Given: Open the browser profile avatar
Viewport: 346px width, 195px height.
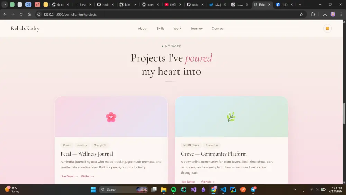Looking at the screenshot, I should tap(333, 14).
